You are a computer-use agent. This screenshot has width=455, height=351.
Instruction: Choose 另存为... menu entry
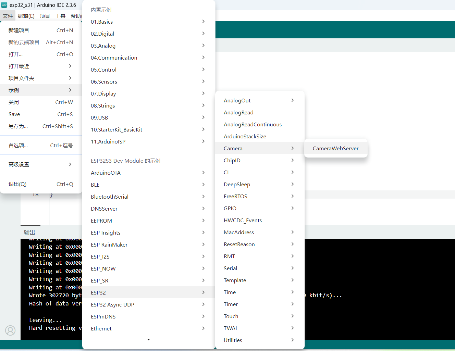[x=41, y=126]
